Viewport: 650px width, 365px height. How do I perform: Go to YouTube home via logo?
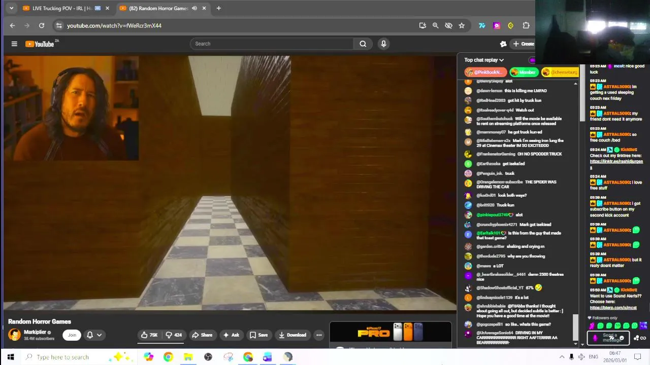pos(41,44)
